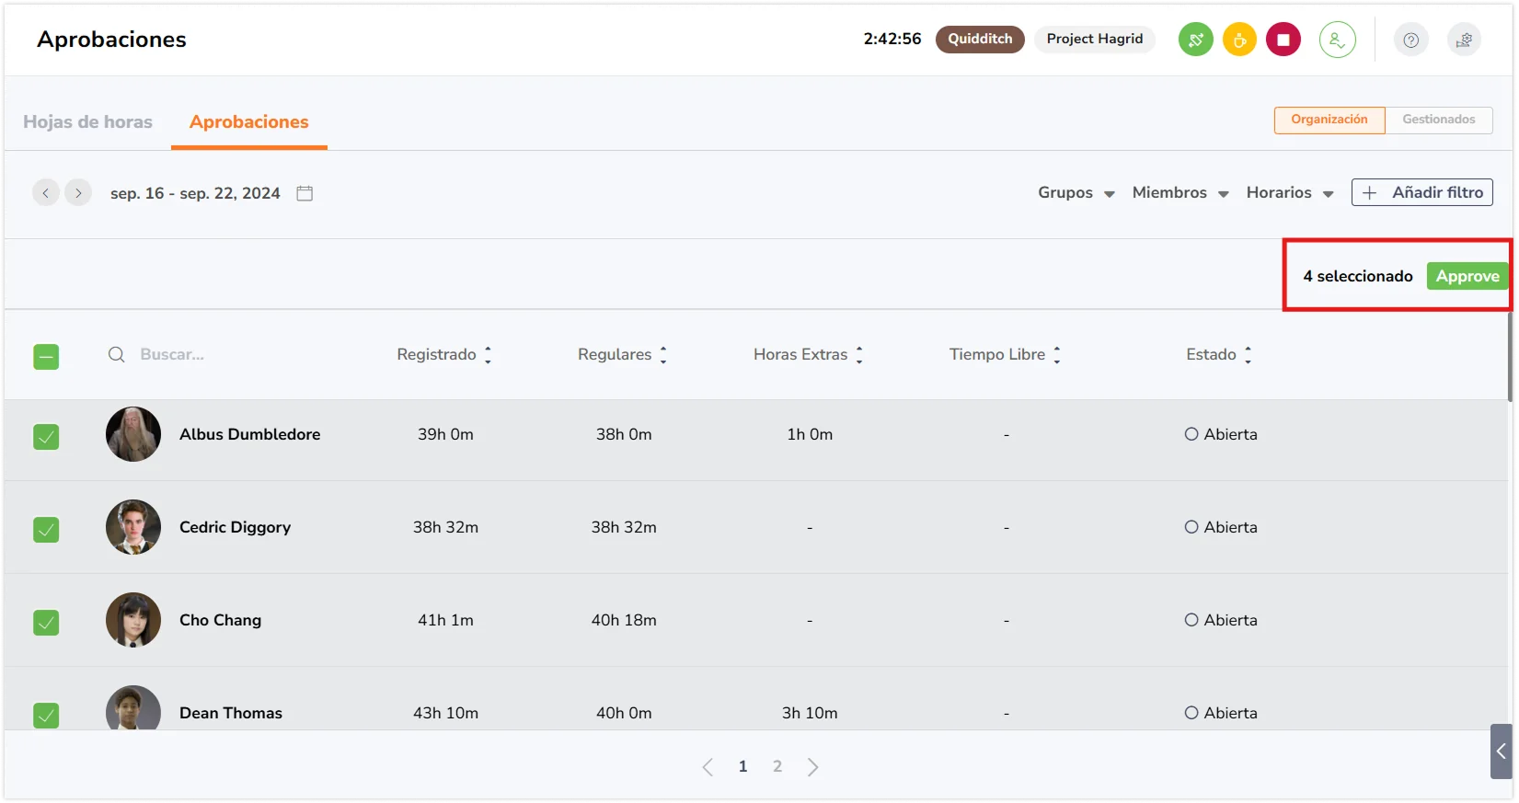Click Dean Thomas's Abierta status
This screenshot has width=1519, height=803.
pos(1221,713)
